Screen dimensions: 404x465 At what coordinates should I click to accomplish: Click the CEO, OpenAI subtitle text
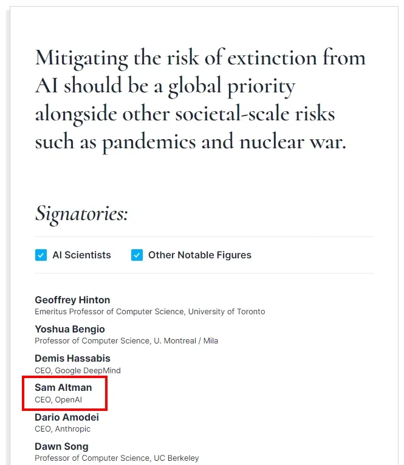pos(58,400)
